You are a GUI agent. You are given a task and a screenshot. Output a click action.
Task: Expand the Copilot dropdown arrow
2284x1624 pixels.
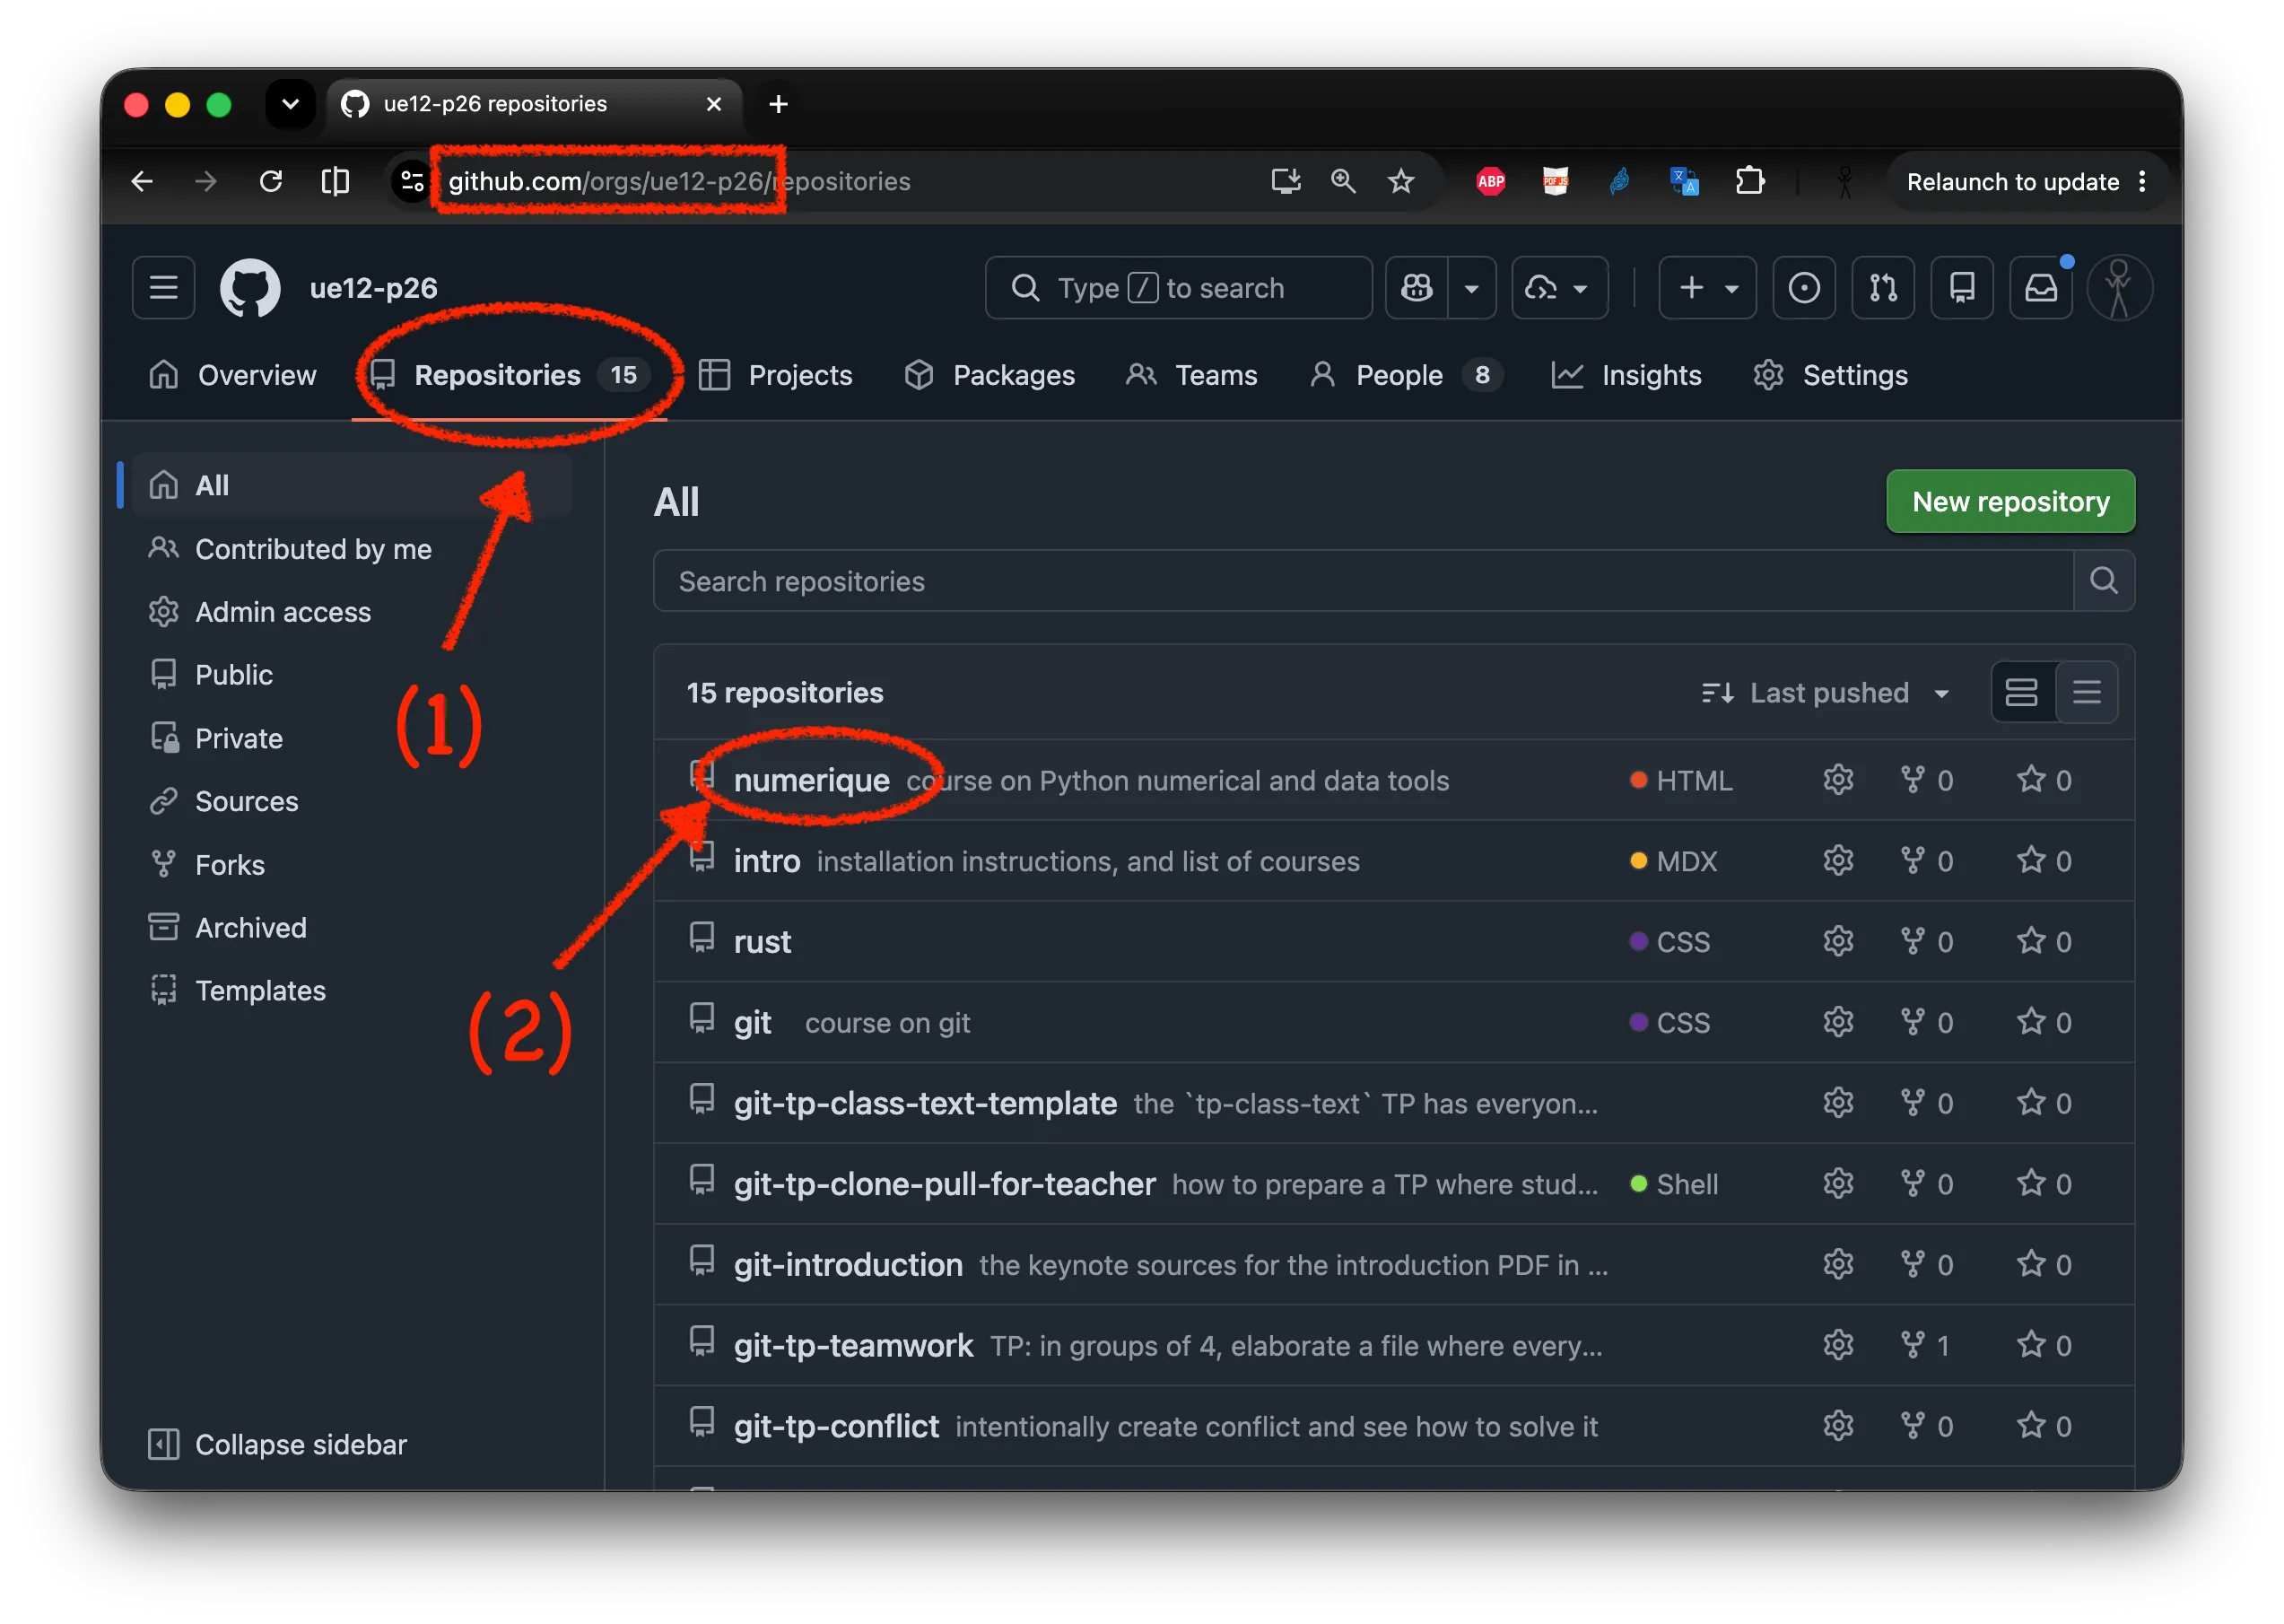point(1471,288)
